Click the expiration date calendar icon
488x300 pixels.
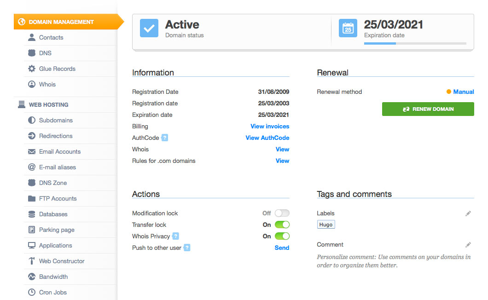click(348, 29)
